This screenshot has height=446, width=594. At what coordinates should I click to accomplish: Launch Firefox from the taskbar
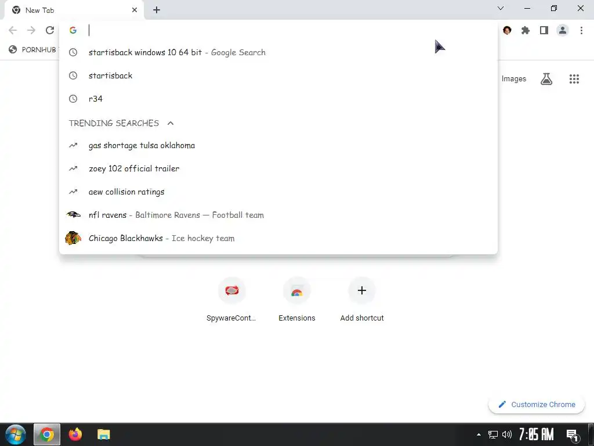coord(75,434)
